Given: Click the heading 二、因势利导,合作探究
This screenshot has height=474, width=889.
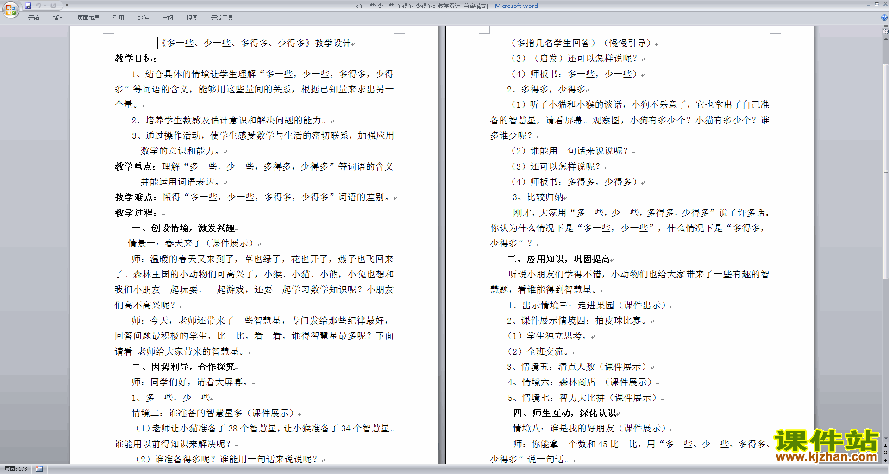Looking at the screenshot, I should pos(184,367).
